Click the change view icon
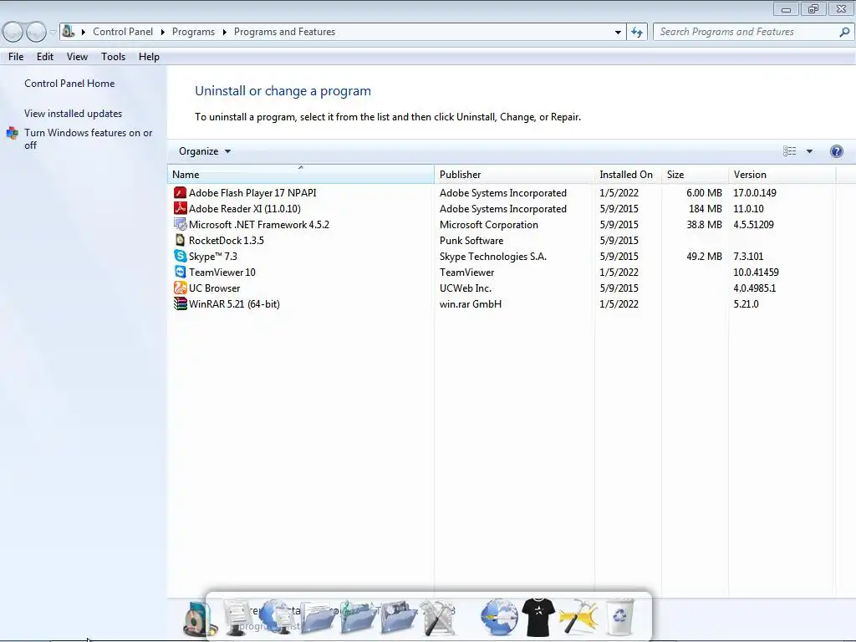Viewport: 856px width, 642px height. click(x=789, y=151)
